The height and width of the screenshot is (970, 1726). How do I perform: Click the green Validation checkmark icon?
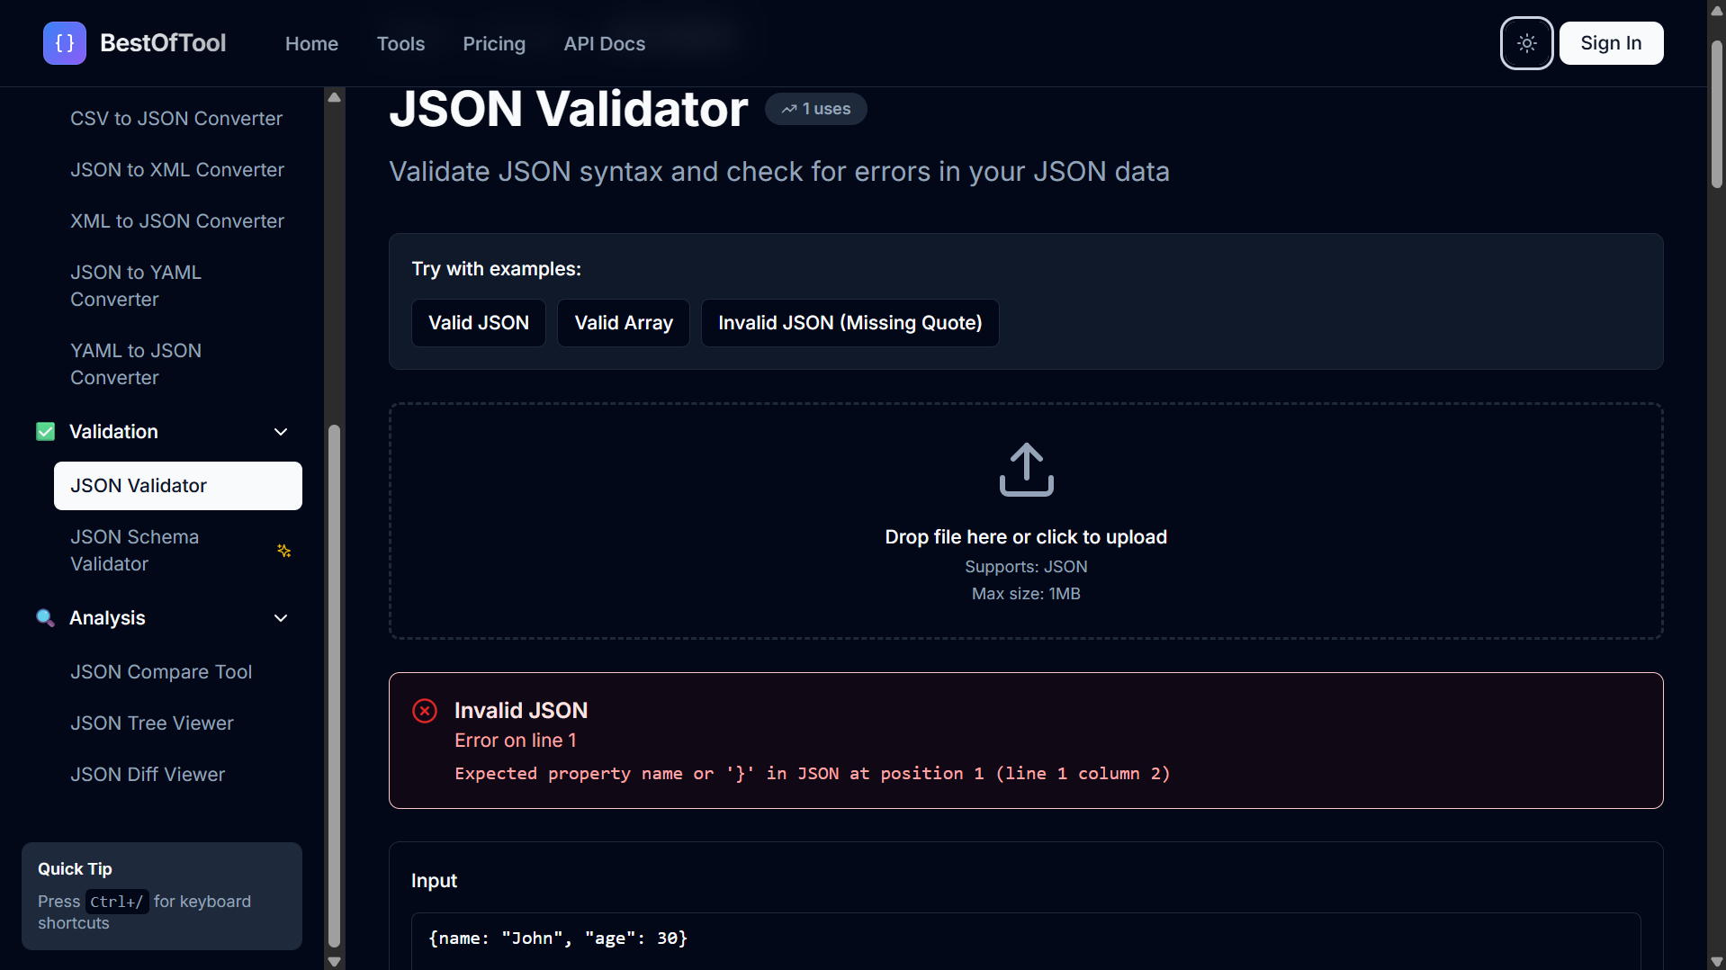click(x=45, y=432)
